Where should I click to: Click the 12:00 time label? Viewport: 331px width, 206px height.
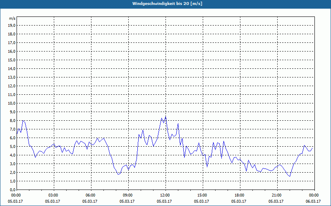pyautogui.click(x=165, y=195)
